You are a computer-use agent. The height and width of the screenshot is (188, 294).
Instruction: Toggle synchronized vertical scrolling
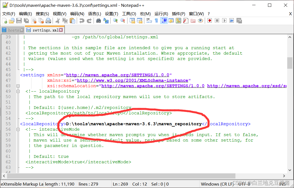pos(132,21)
